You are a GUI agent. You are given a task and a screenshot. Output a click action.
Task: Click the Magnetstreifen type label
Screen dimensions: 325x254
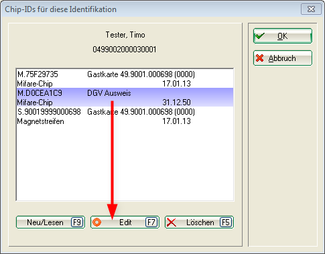tap(40, 121)
